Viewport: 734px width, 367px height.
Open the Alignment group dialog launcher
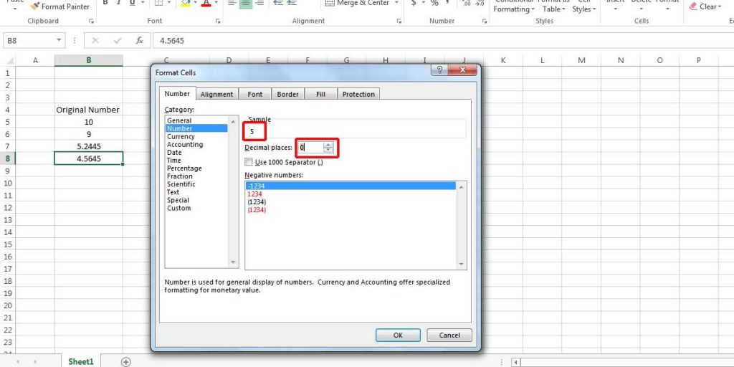click(x=399, y=21)
